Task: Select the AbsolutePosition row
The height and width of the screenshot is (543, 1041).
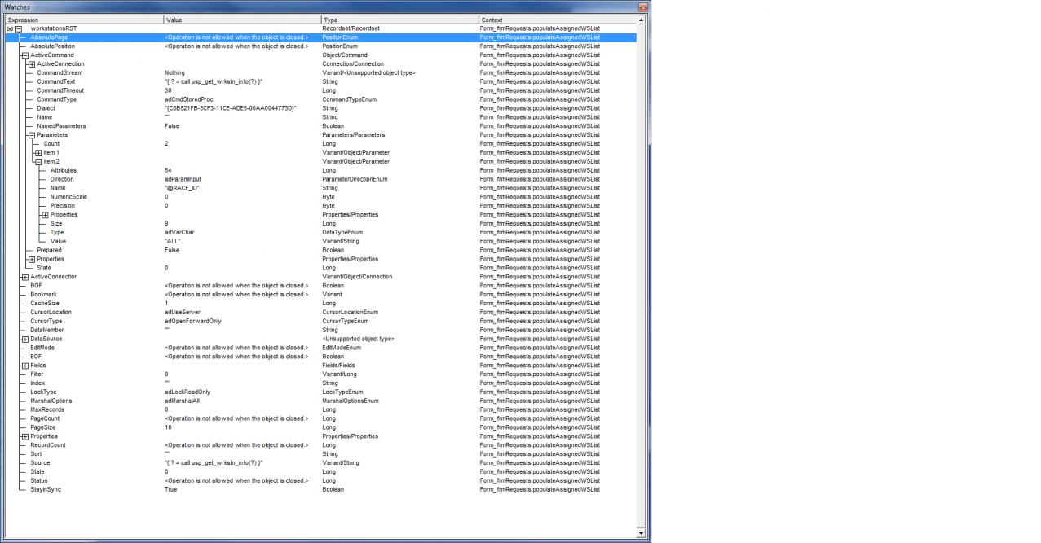Action: 320,46
